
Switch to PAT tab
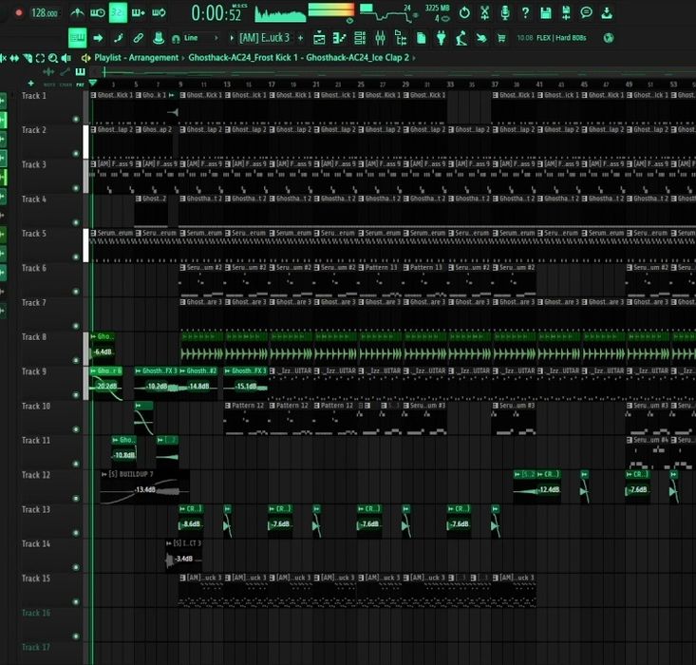point(80,85)
